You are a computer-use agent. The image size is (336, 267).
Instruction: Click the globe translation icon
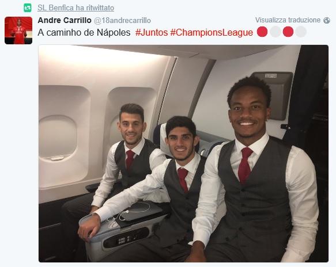[327, 20]
